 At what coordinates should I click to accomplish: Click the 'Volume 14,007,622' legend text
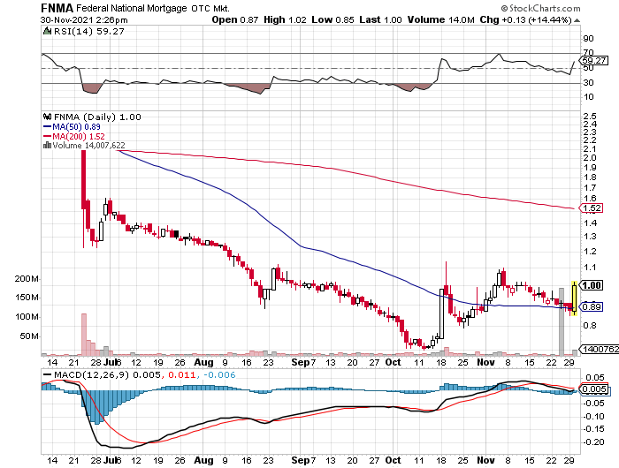(88, 145)
